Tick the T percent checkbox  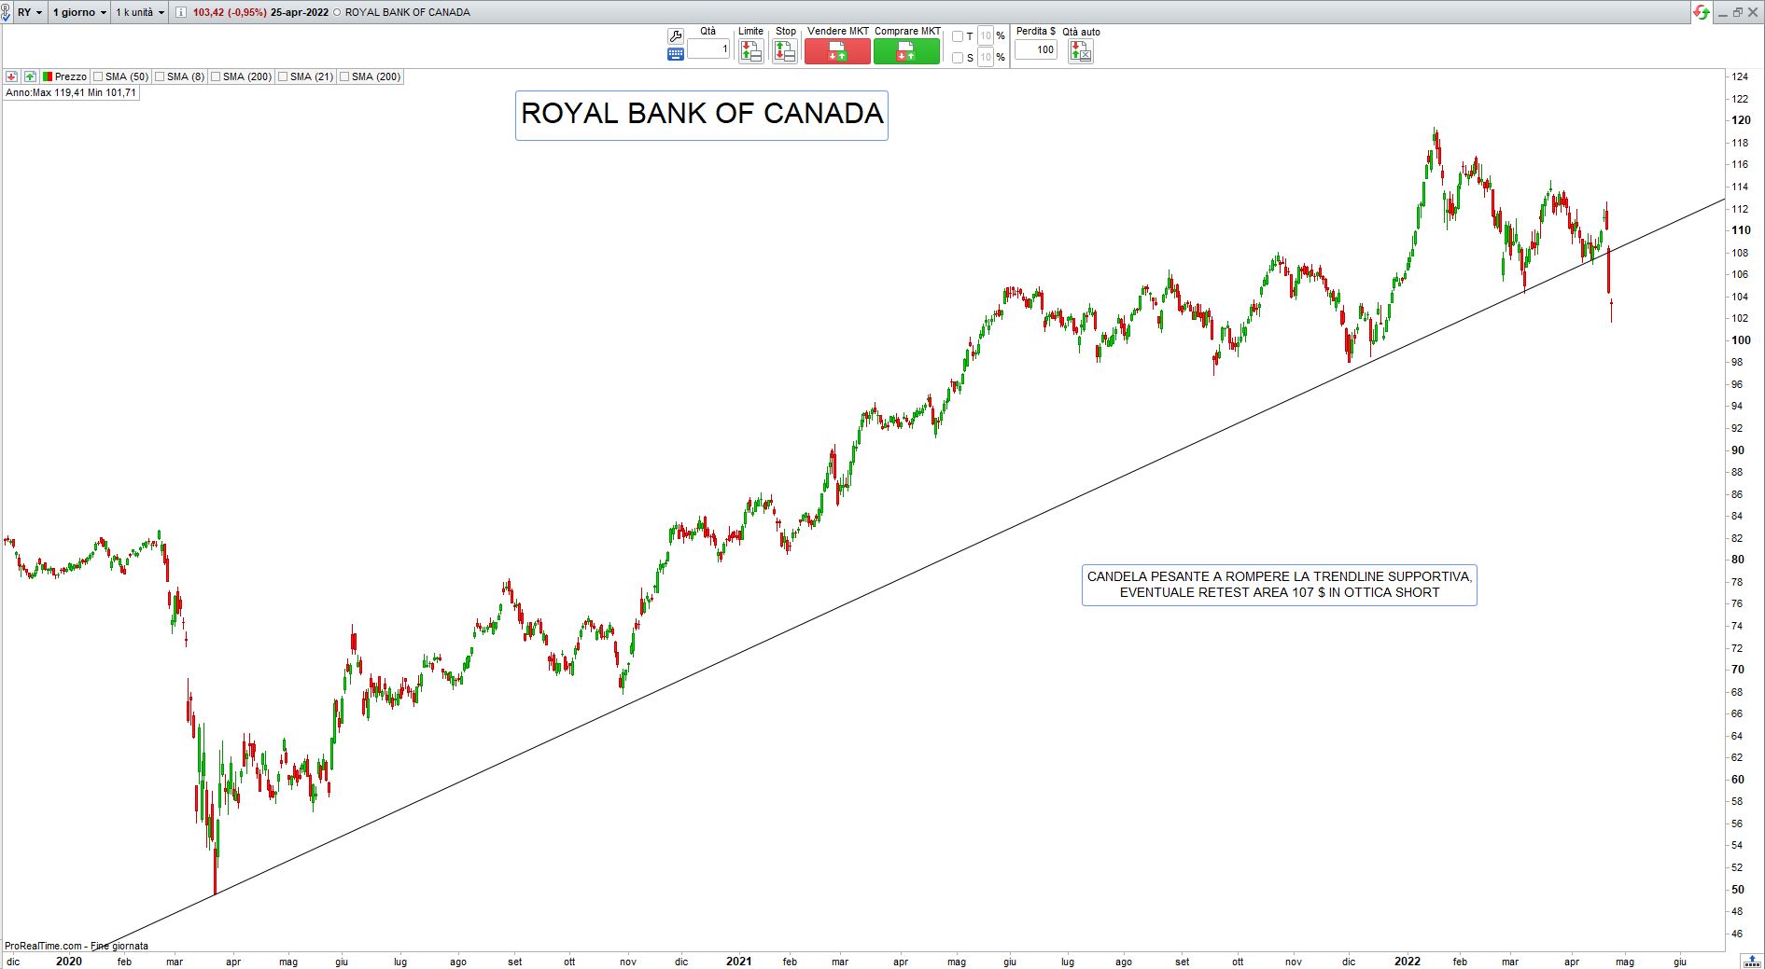click(x=957, y=36)
